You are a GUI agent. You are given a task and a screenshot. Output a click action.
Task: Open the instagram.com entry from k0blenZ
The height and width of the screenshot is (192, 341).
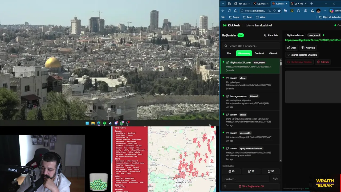(250, 101)
